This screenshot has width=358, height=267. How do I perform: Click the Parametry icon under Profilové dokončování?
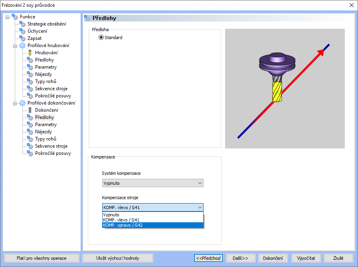click(30, 125)
